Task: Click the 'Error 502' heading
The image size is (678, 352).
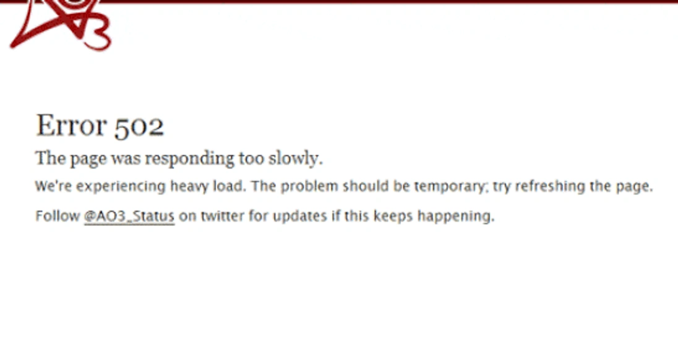Action: pos(100,126)
